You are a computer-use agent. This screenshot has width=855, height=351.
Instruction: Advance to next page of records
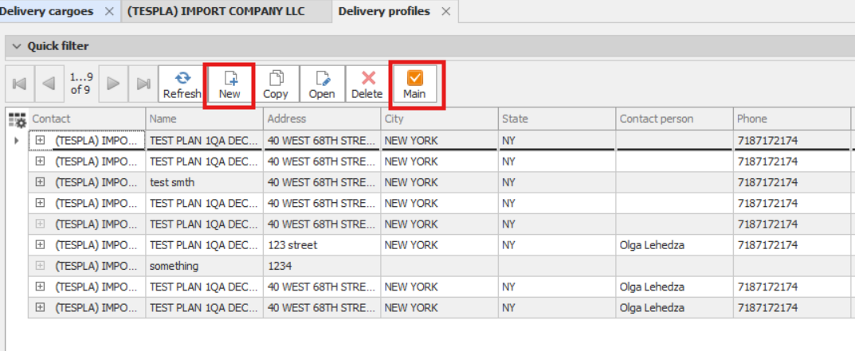[114, 84]
